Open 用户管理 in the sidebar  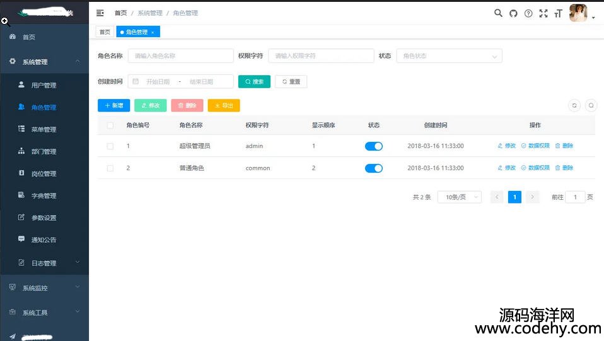[x=44, y=85]
